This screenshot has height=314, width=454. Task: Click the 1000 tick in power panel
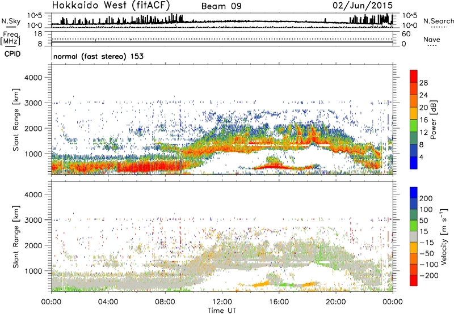click(x=33, y=154)
